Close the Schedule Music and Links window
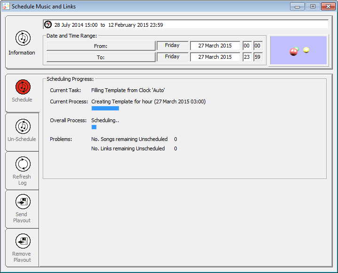Screen dimensions: 338x273 pyautogui.click(x=328, y=7)
